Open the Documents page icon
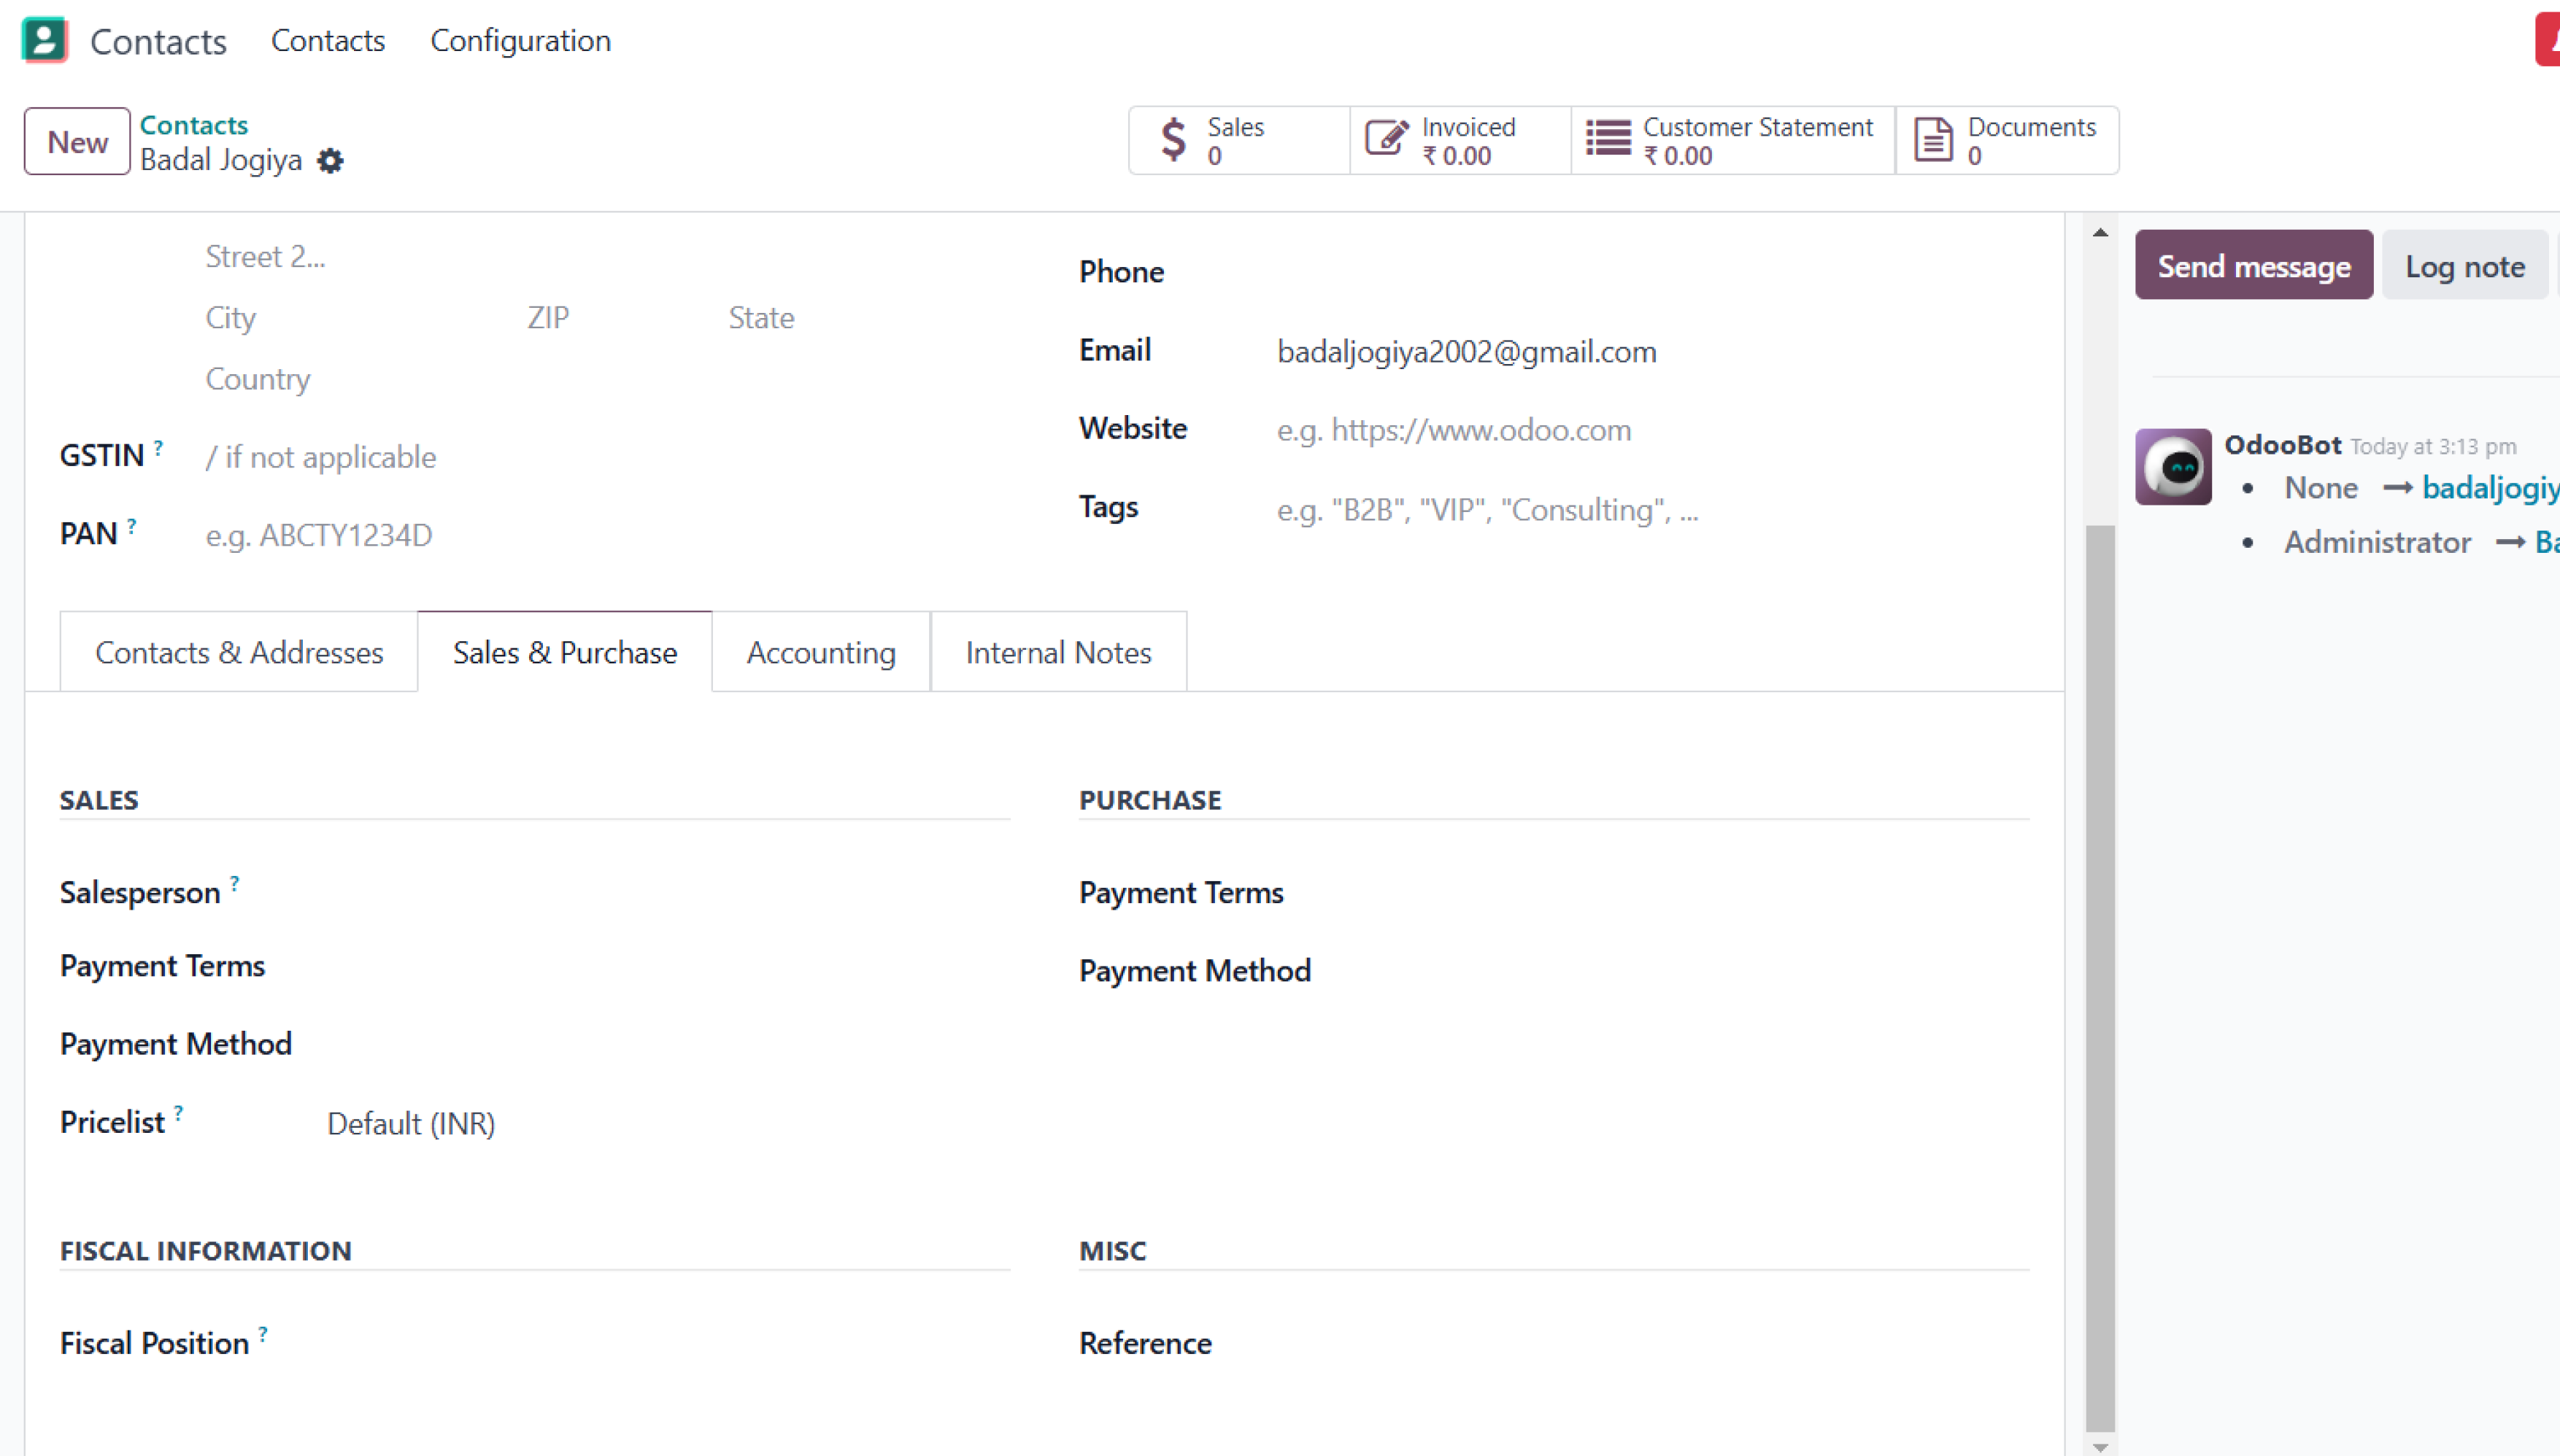This screenshot has width=2560, height=1456. 1932,140
